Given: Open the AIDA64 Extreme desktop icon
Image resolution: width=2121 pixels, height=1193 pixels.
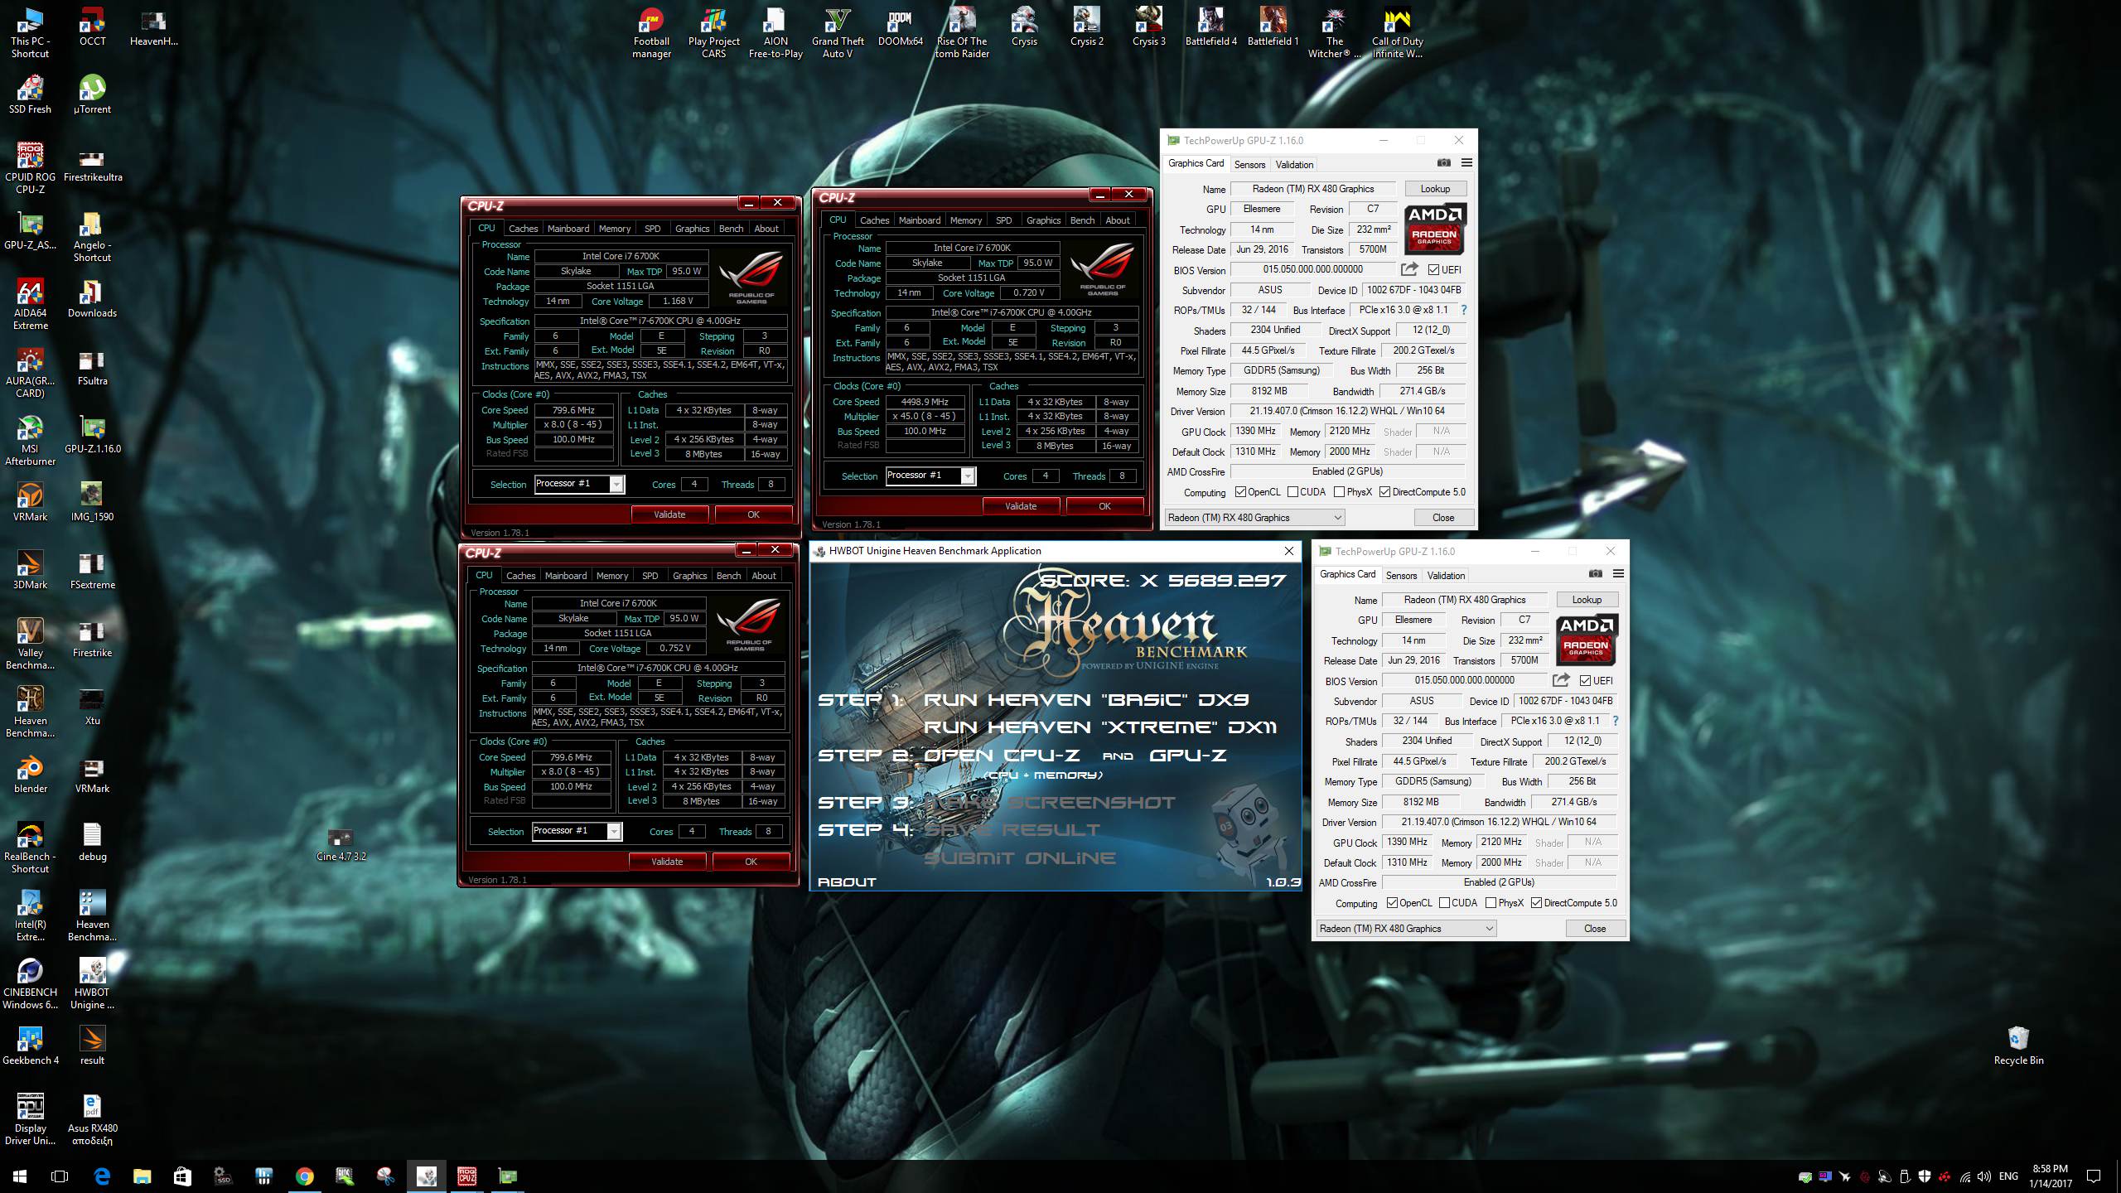Looking at the screenshot, I should point(31,305).
